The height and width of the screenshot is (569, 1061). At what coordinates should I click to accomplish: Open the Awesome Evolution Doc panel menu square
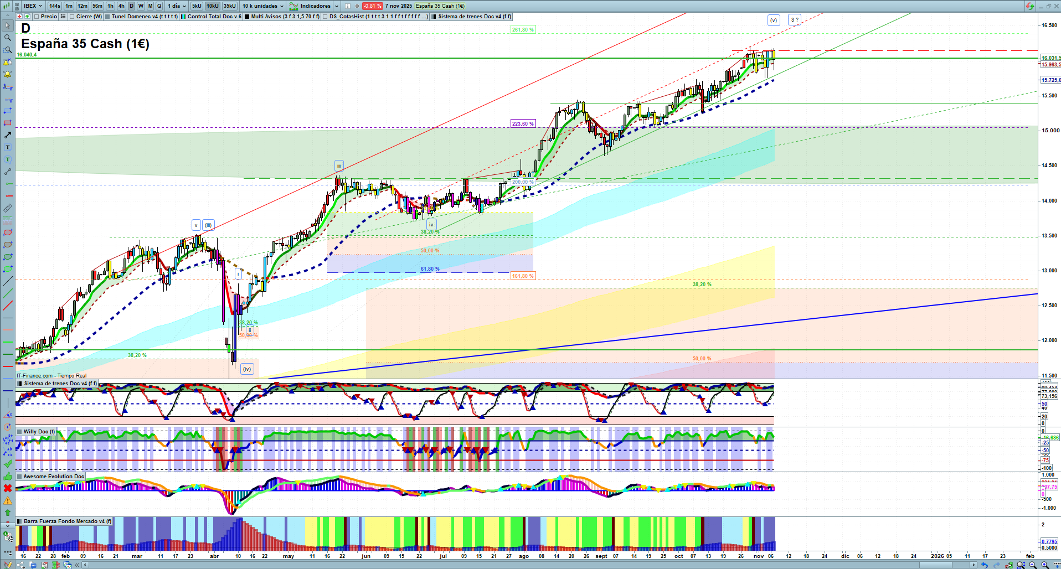[x=20, y=477]
